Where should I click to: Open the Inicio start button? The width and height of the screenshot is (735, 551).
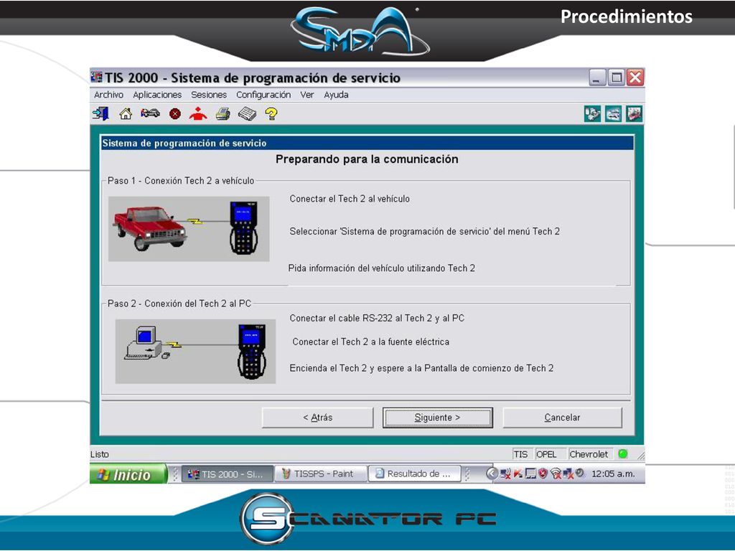click(128, 474)
